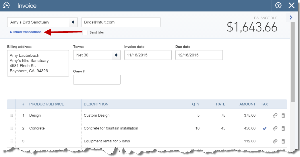Click the rate 45 cell
Screen dimensions: 300x157
(215, 128)
